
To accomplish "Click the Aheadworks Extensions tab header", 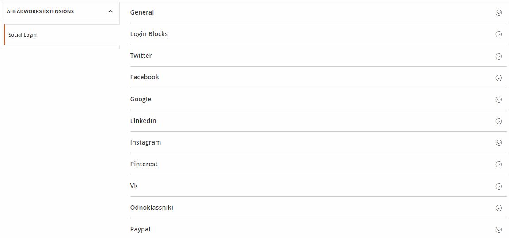I will (40, 11).
